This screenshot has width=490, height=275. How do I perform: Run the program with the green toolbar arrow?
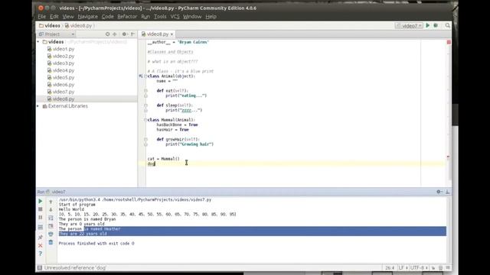point(428,25)
